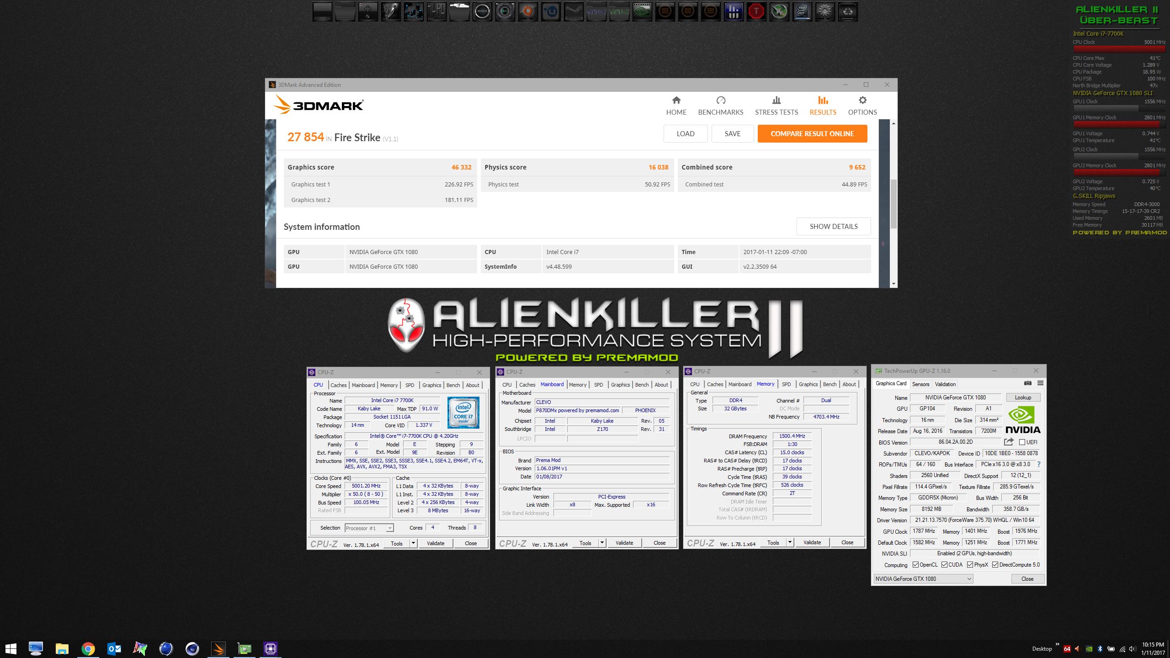
Task: Click SHOW DETAILS for system information
Action: [834, 227]
